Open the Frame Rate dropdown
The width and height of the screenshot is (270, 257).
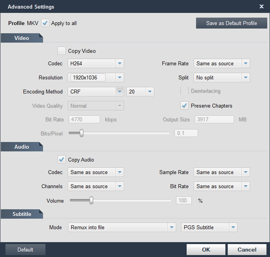(x=246, y=63)
